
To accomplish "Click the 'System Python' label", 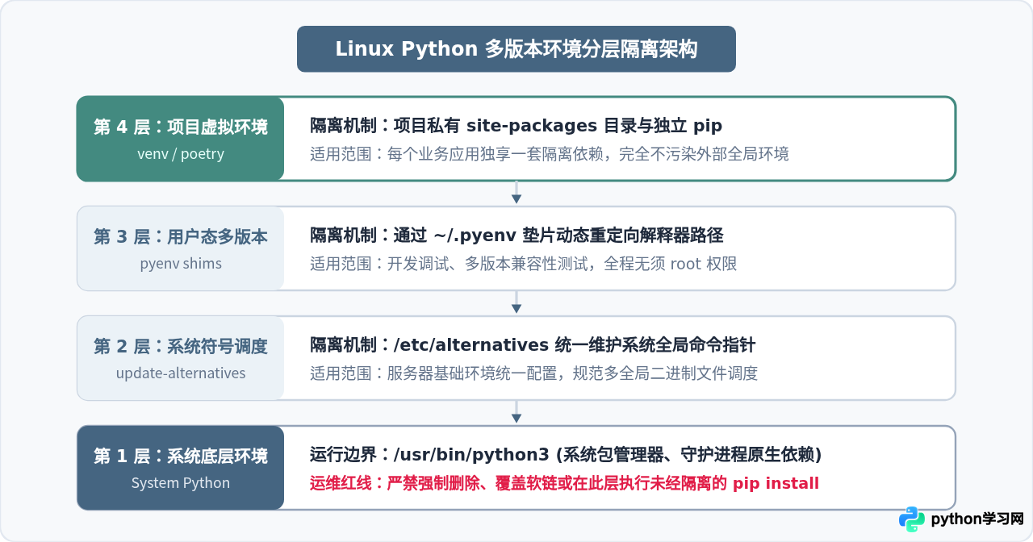I will 181,483.
